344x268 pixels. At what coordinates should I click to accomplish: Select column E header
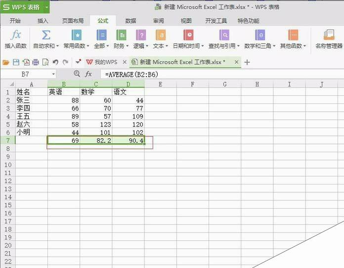(160, 84)
